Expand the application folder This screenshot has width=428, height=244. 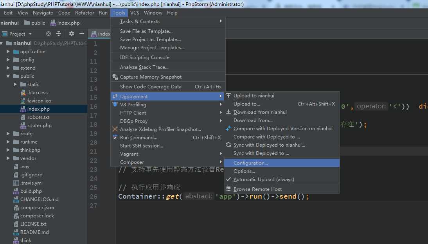pyautogui.click(x=8, y=52)
